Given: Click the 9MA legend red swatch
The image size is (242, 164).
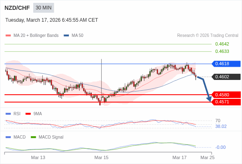Looking at the screenshot, I should coord(28,114).
